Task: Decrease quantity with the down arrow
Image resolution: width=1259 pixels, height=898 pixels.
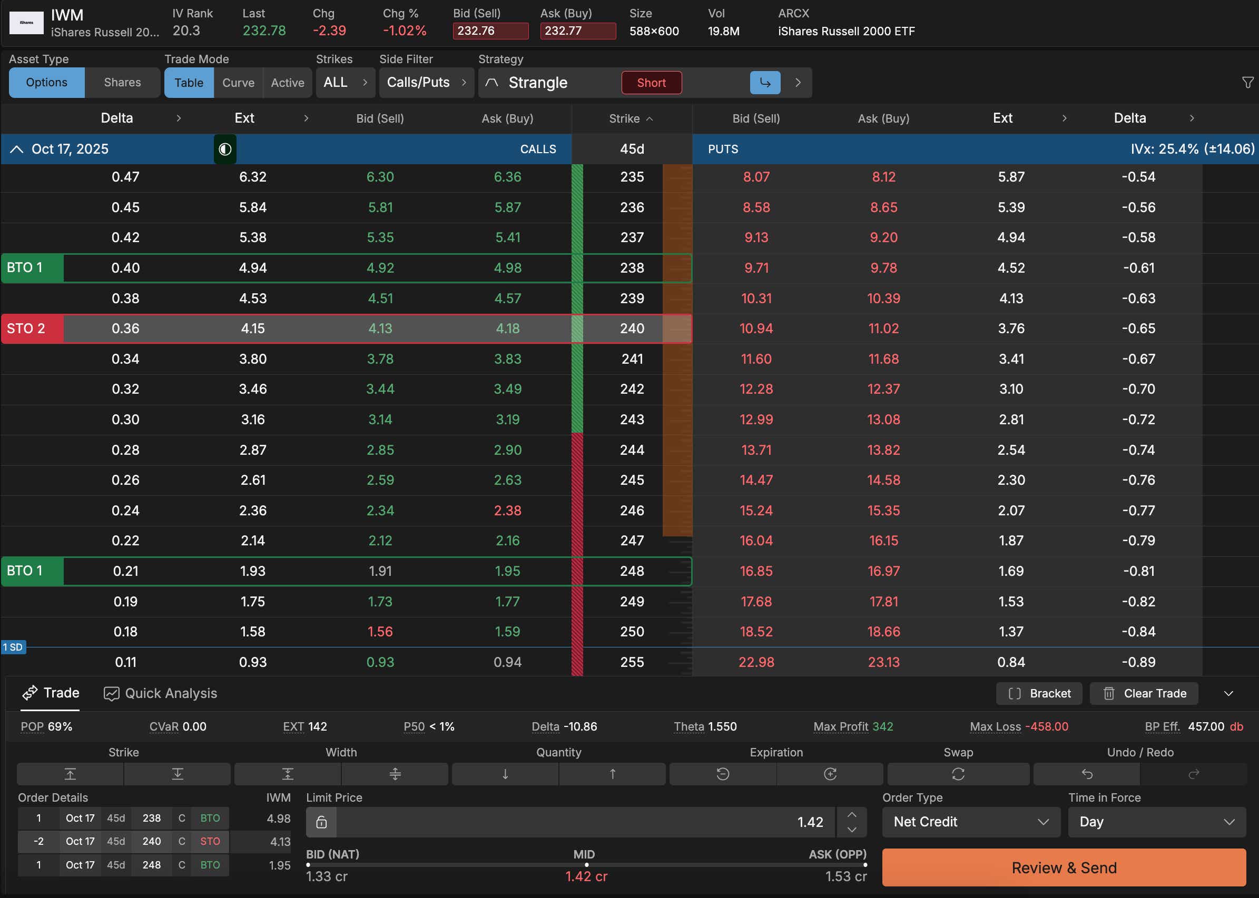Action: pyautogui.click(x=505, y=774)
